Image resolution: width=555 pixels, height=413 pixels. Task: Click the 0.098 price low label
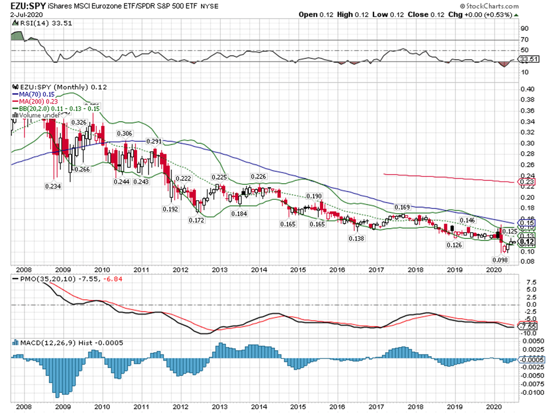(500, 260)
